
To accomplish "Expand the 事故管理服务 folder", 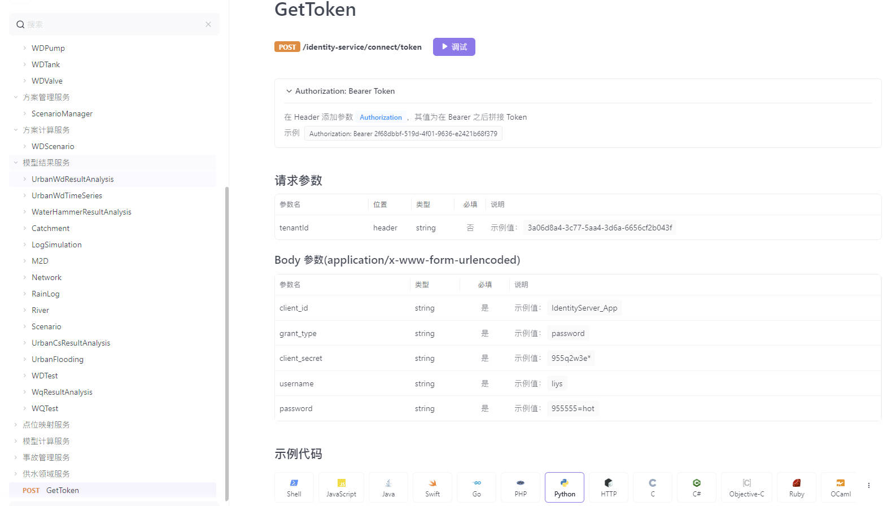I will coord(16,457).
